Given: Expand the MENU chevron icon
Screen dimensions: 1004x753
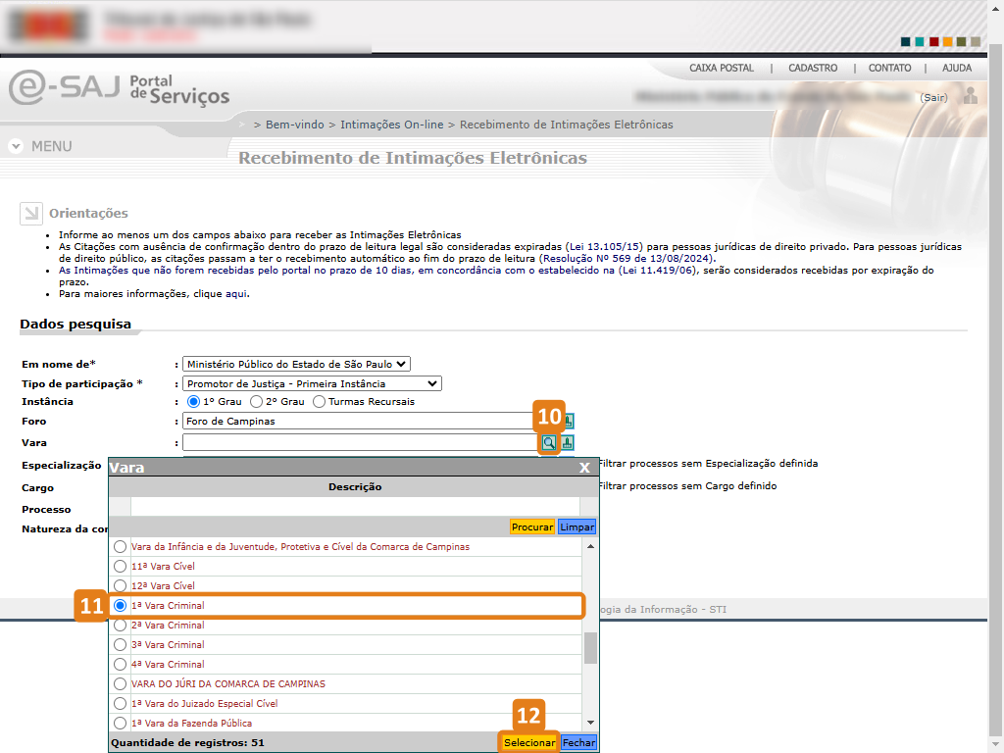Looking at the screenshot, I should click(x=16, y=146).
